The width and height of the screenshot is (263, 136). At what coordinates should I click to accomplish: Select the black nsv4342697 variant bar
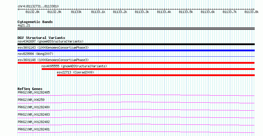[x=136, y=44]
